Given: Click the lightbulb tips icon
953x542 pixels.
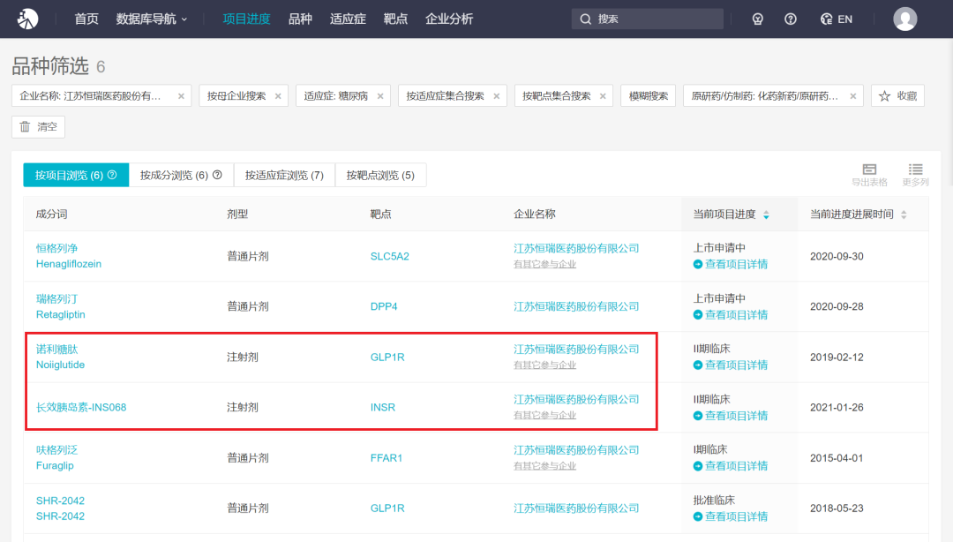Looking at the screenshot, I should point(757,19).
